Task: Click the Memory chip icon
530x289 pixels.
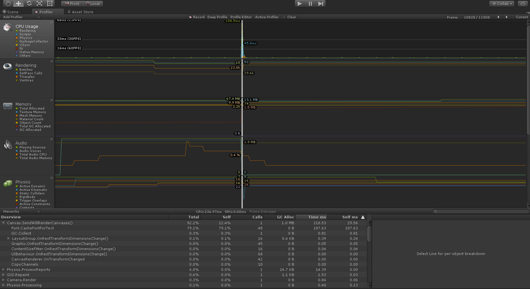Action: pos(7,106)
